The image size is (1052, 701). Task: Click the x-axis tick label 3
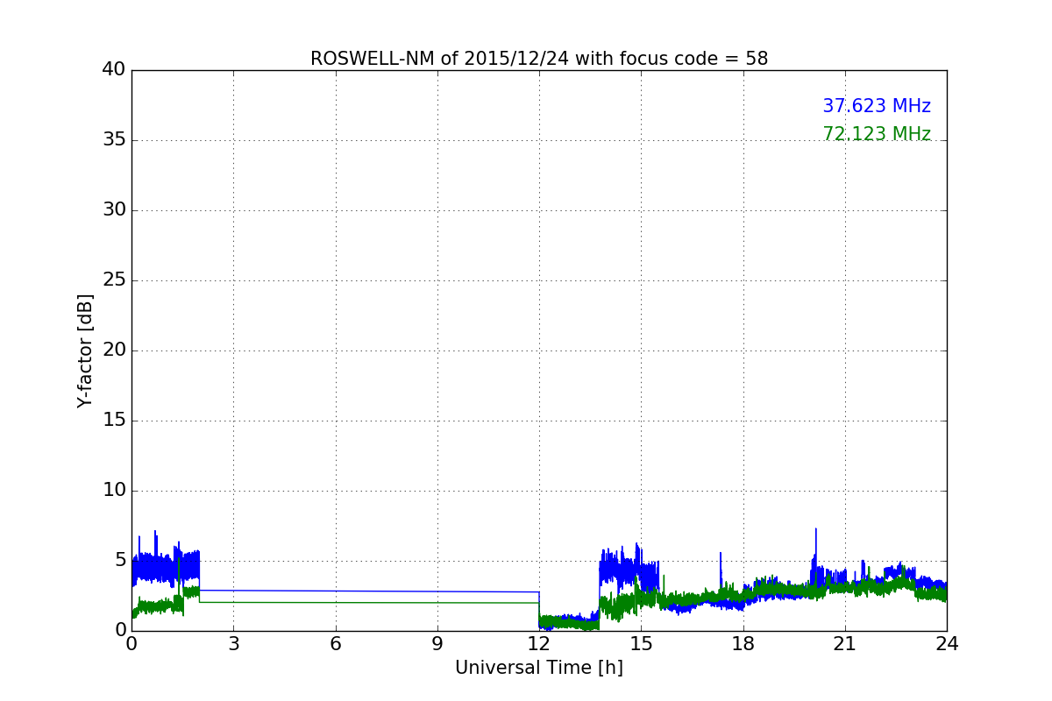point(233,643)
